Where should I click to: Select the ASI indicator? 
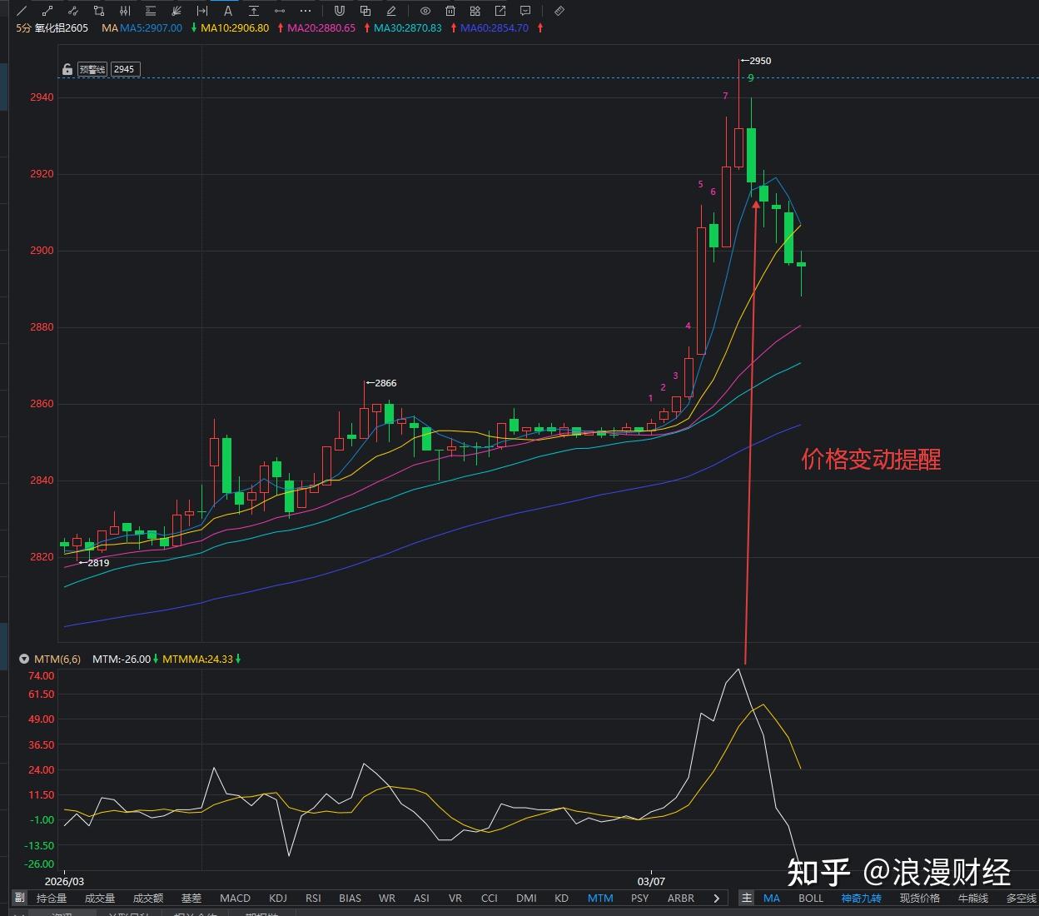tap(421, 898)
